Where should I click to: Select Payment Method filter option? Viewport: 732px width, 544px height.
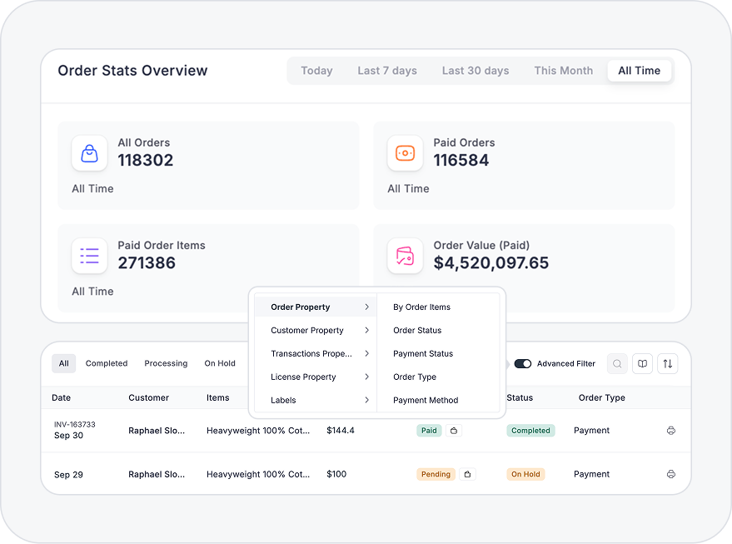[426, 401]
